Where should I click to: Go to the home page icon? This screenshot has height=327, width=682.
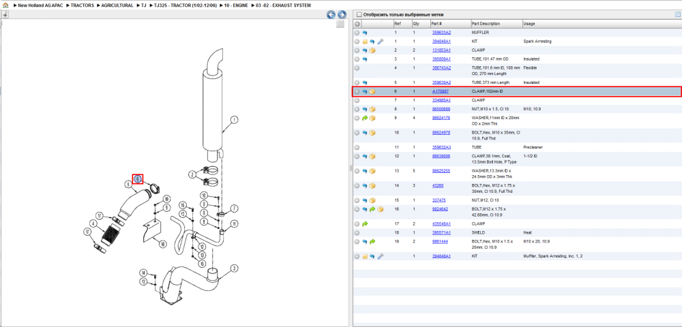(5, 5)
